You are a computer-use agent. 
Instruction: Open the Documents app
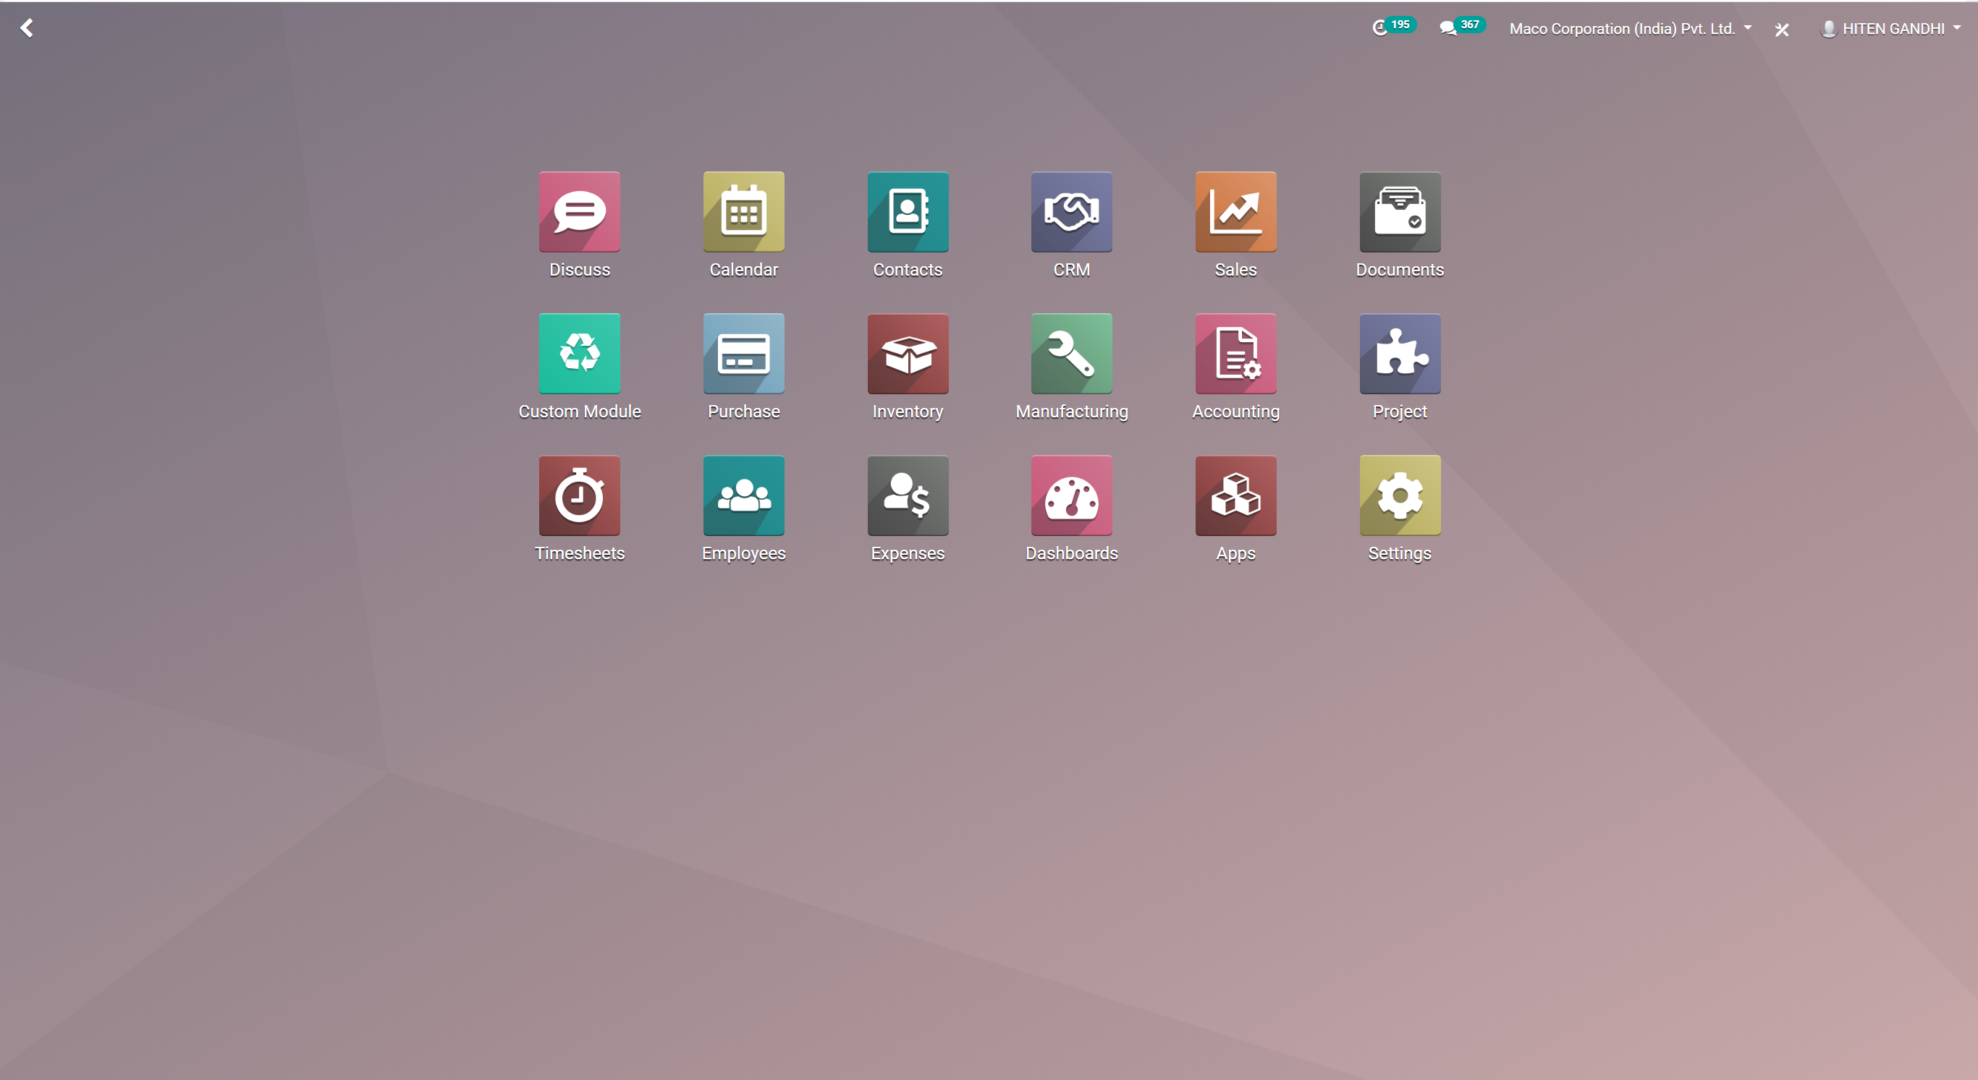coord(1400,212)
